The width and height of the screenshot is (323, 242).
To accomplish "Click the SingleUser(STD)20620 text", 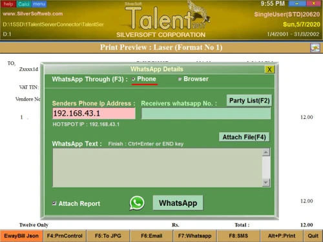I will pos(287,14).
